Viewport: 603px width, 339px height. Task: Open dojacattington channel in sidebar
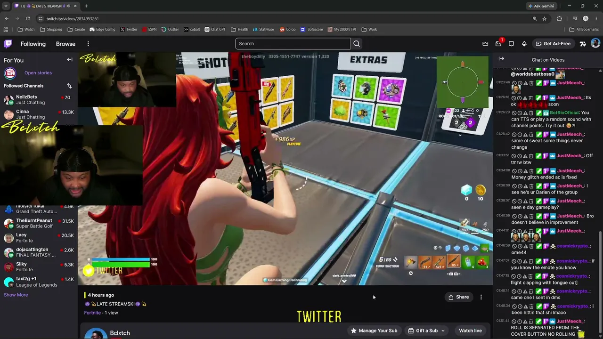click(39, 252)
